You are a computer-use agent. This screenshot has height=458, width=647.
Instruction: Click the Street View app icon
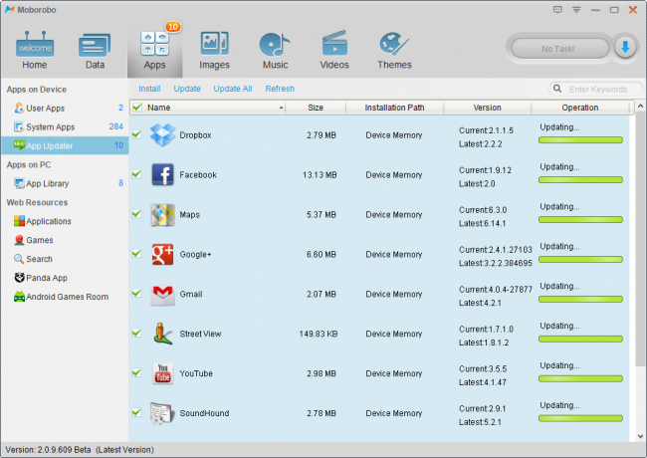(162, 334)
